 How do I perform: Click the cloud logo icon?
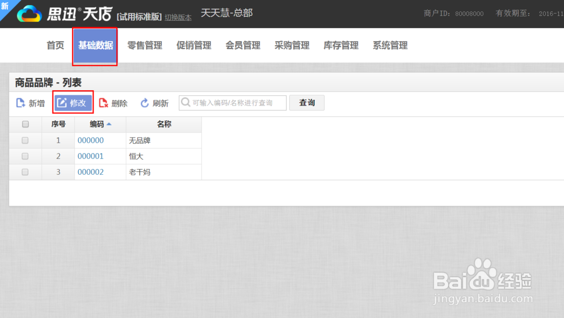(x=29, y=14)
